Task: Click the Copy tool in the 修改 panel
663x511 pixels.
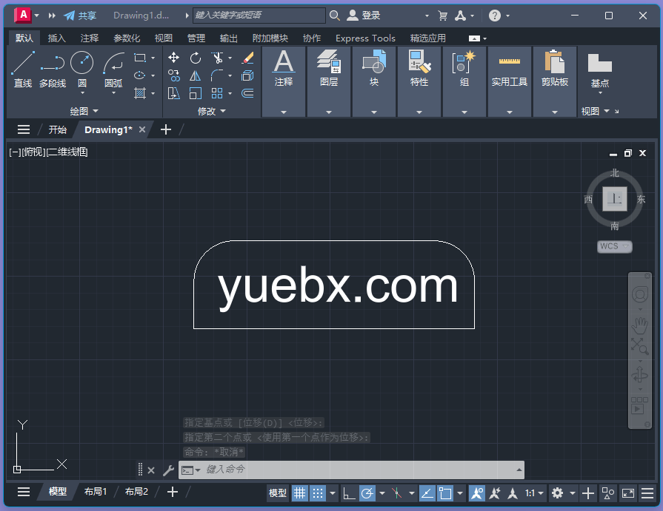Action: tap(173, 75)
